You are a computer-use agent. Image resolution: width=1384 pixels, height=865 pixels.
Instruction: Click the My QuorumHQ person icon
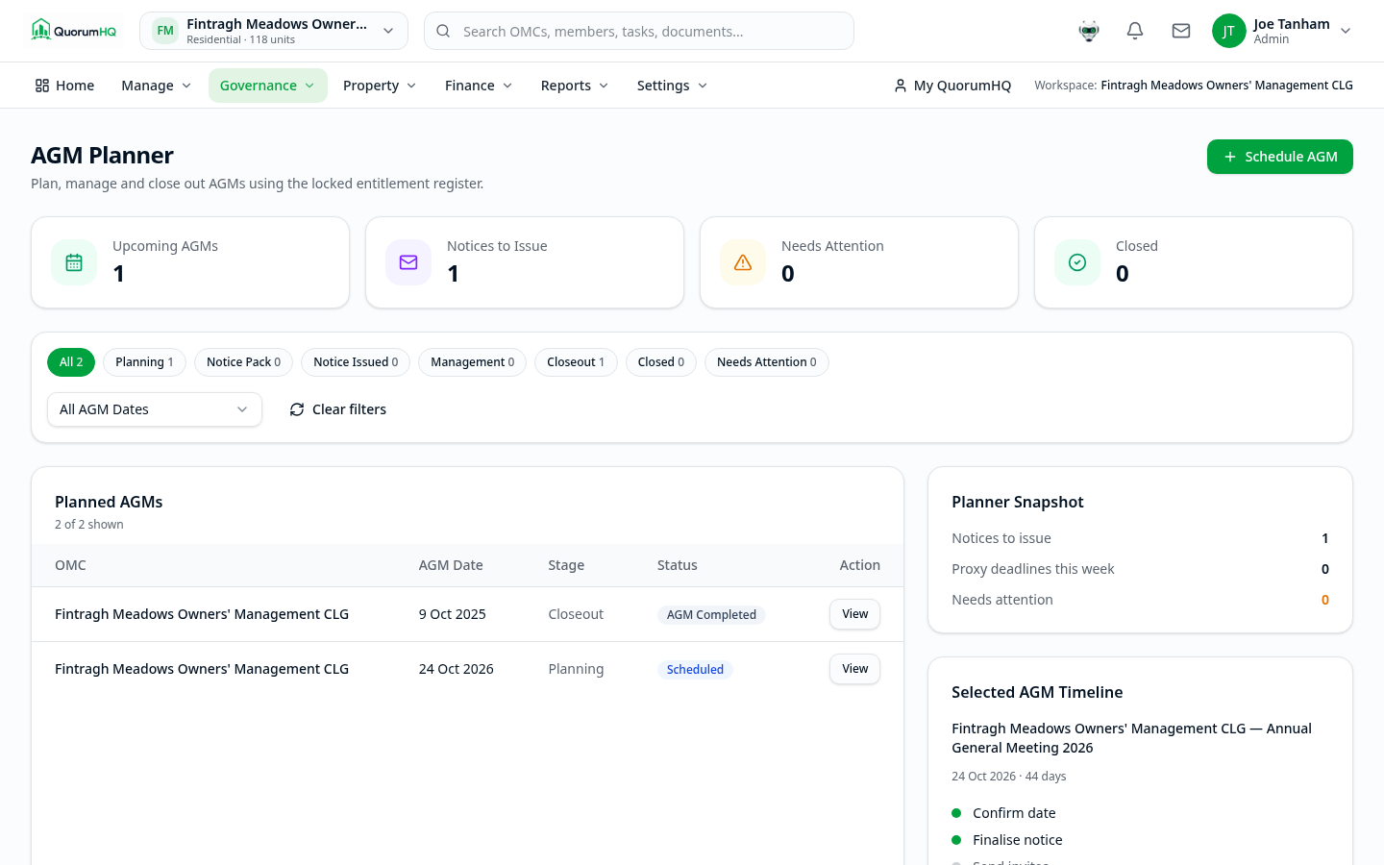(x=901, y=86)
